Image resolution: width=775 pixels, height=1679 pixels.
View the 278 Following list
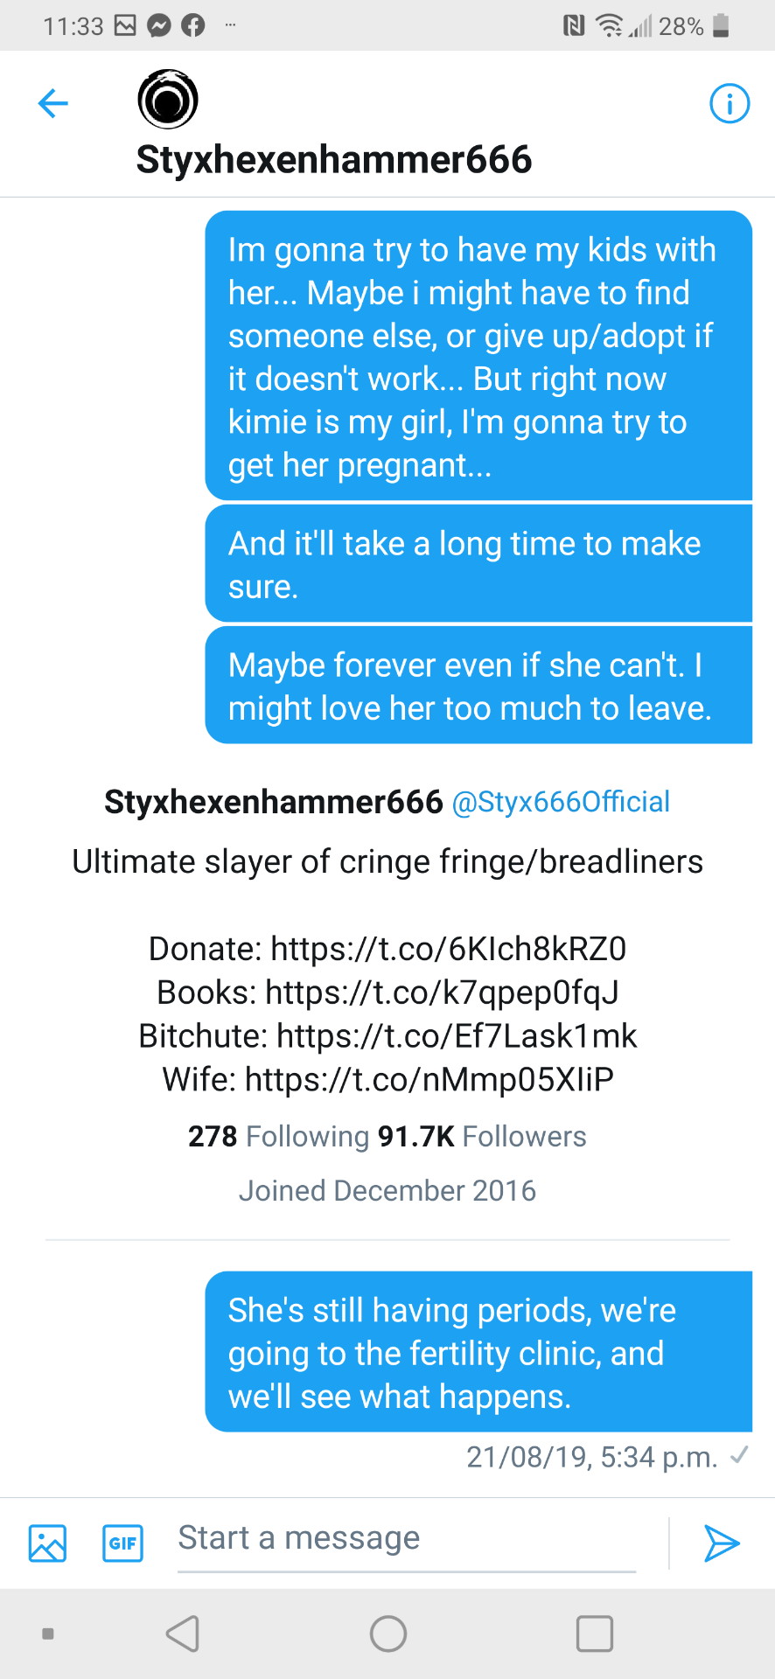coord(278,1137)
